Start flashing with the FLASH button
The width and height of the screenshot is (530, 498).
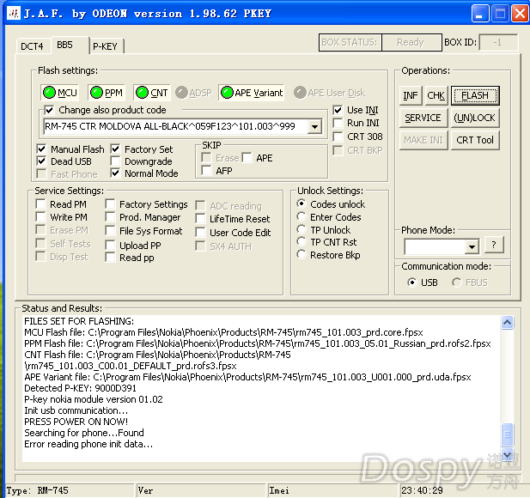point(475,95)
